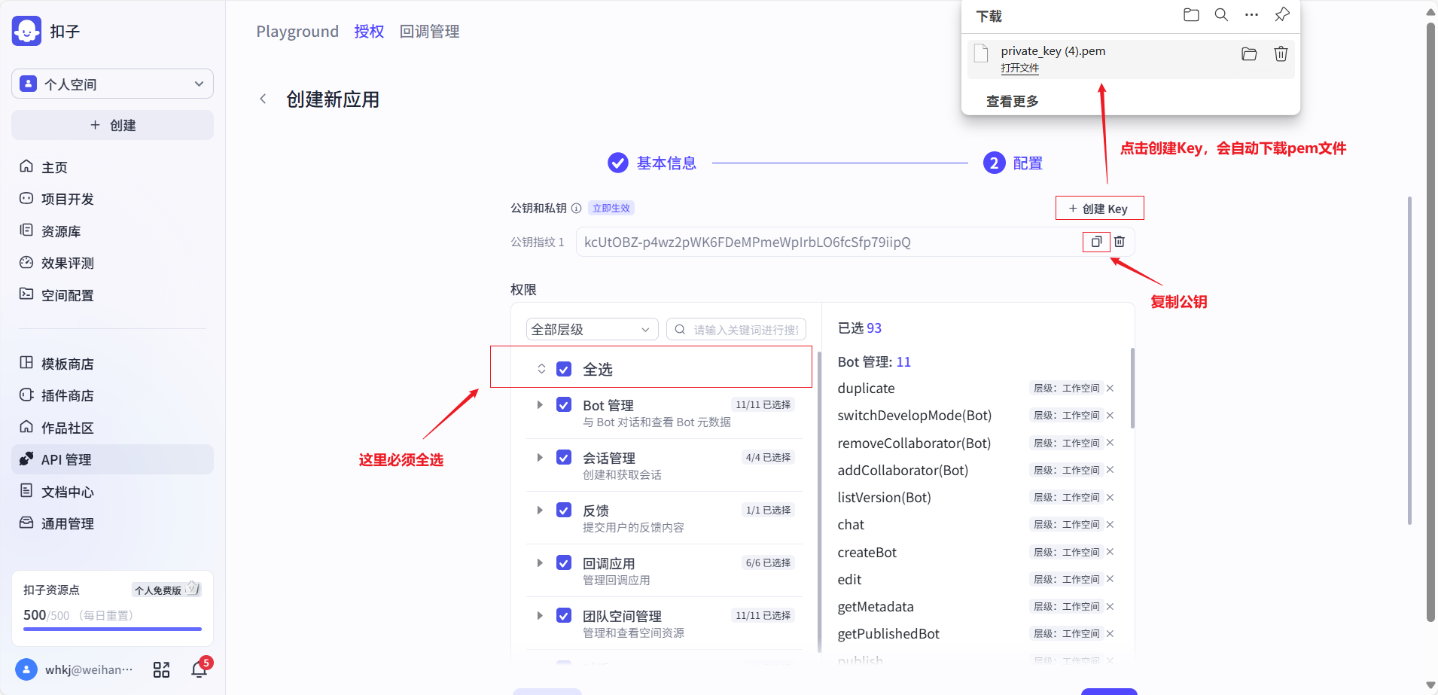
Task: Open the notifications bell icon
Action: click(200, 669)
